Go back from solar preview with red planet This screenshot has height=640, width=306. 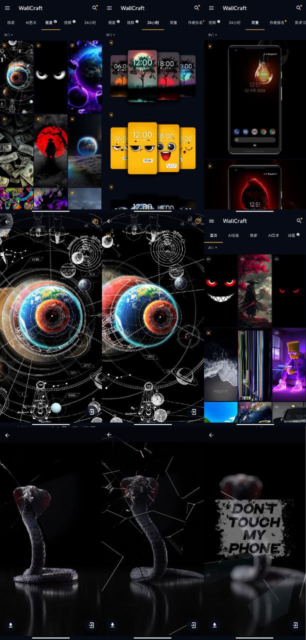109,221
